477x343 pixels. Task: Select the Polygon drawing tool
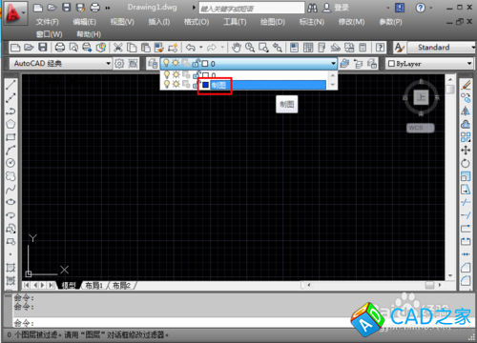click(x=10, y=124)
